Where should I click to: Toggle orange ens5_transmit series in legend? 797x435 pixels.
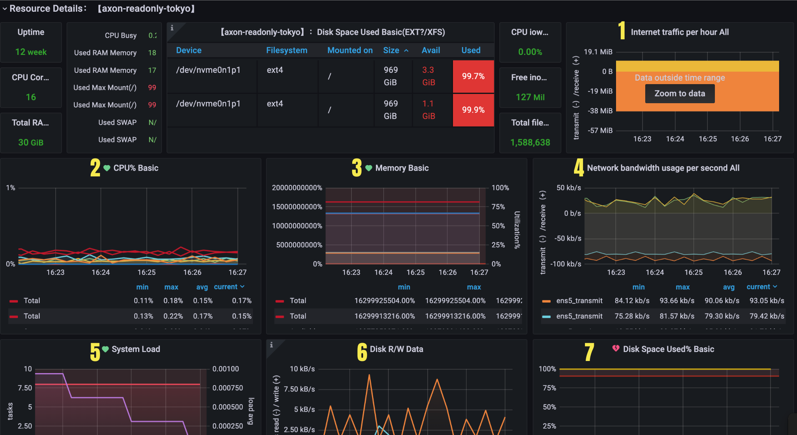579,301
